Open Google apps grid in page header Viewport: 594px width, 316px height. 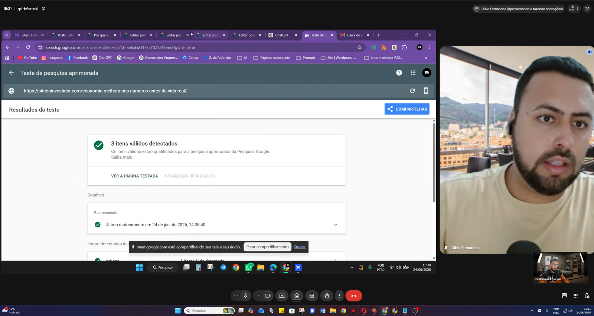point(413,73)
